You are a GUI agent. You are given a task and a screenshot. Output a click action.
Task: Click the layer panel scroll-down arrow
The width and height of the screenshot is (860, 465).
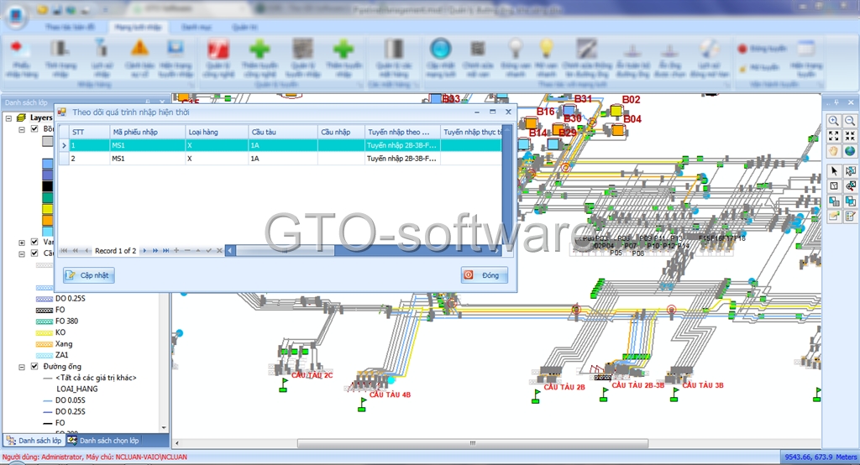164,428
